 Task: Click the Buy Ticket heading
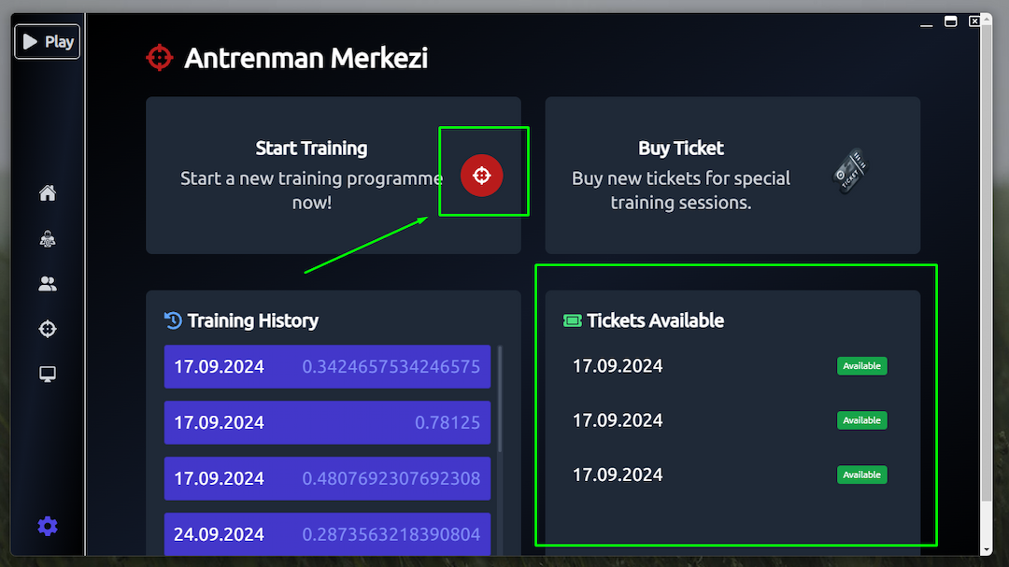[681, 148]
